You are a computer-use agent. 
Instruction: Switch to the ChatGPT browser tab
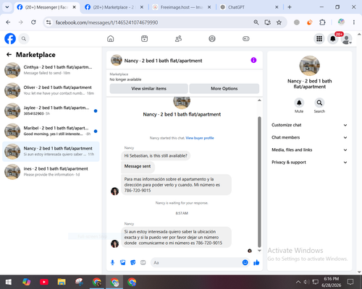click(x=249, y=7)
